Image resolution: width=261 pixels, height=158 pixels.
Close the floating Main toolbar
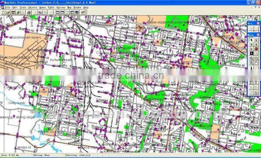coord(258,35)
